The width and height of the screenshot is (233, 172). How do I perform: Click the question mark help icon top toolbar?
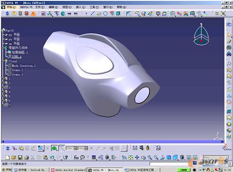click(x=14, y=13)
